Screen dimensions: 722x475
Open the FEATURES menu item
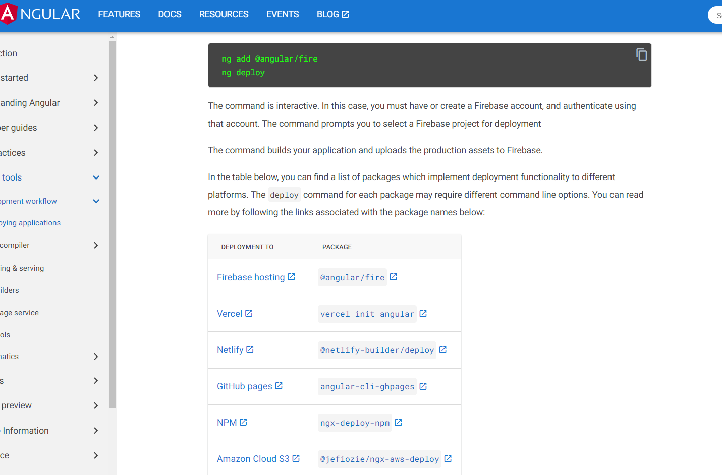[x=119, y=14]
